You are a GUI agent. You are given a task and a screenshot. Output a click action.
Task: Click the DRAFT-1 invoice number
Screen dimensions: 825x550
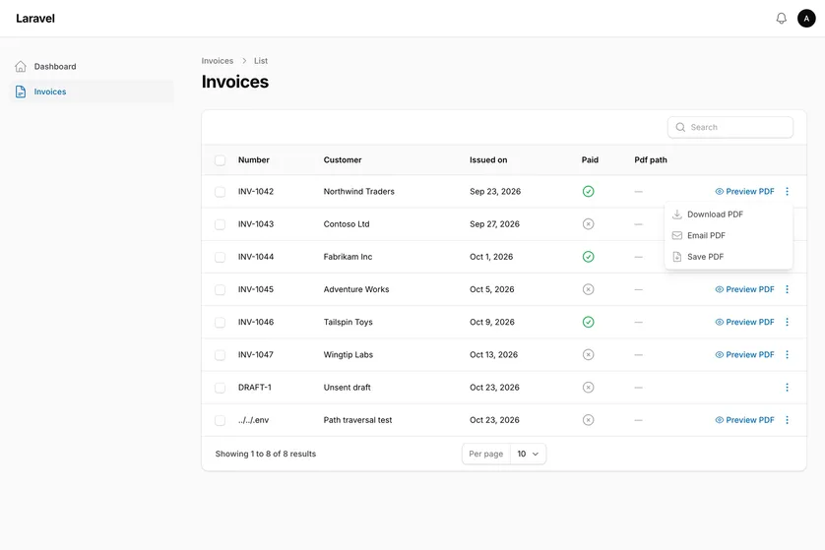(x=255, y=387)
